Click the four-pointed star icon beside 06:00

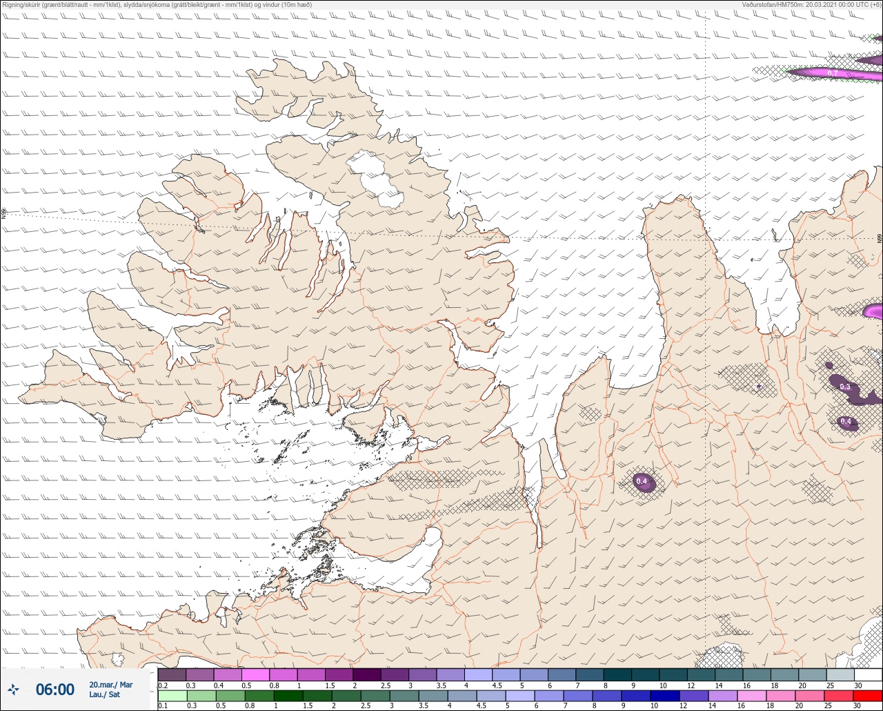point(14,689)
